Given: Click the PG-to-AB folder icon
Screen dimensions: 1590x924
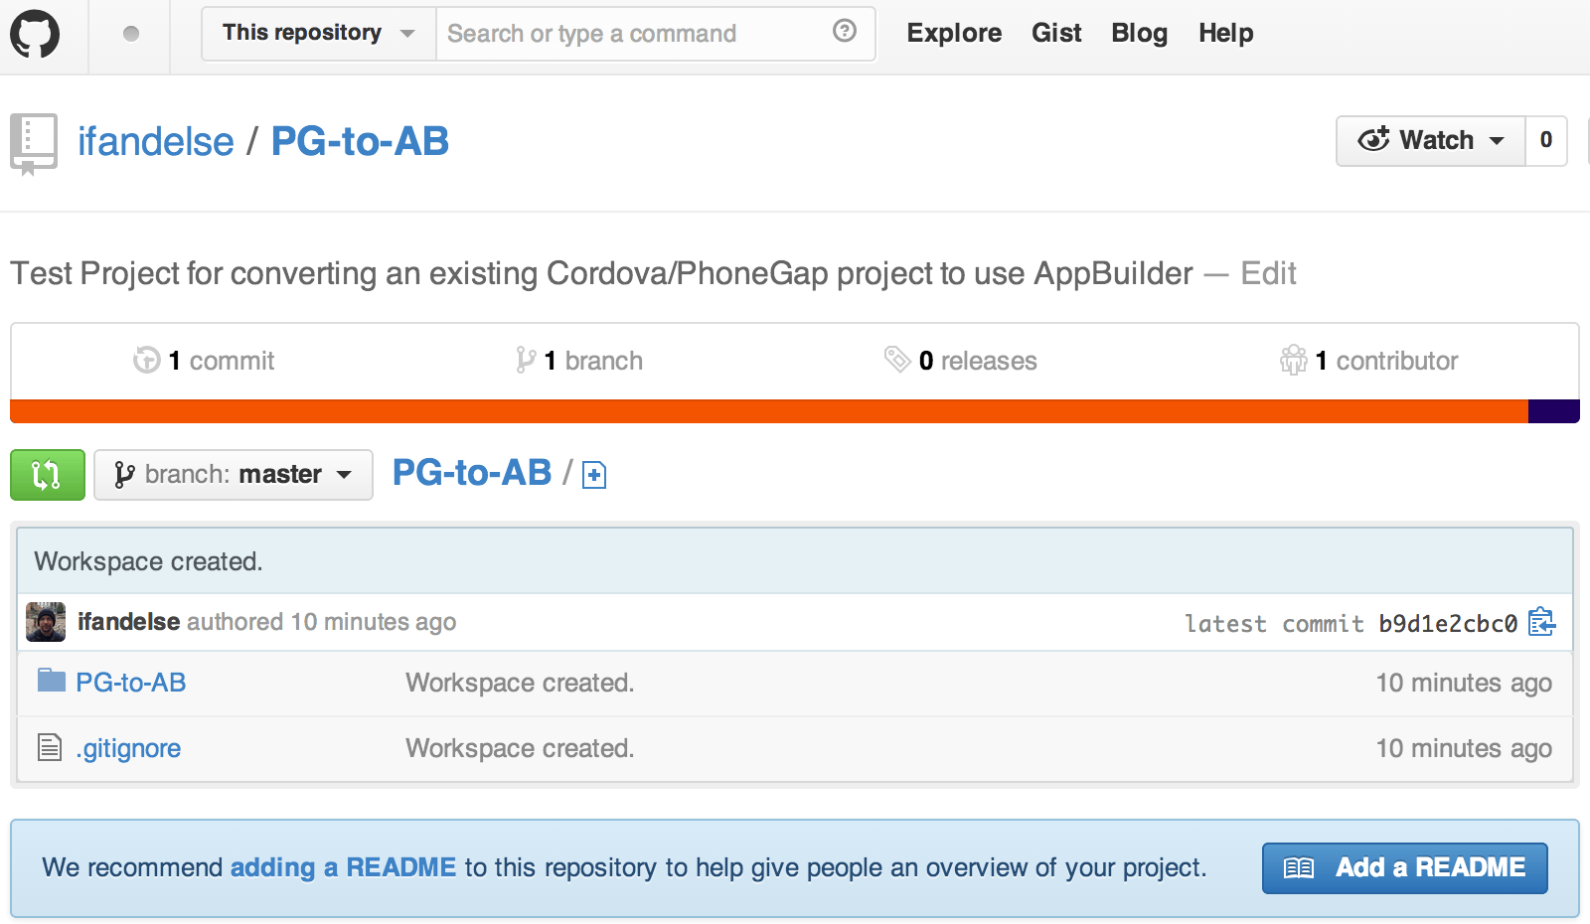Looking at the screenshot, I should point(51,682).
